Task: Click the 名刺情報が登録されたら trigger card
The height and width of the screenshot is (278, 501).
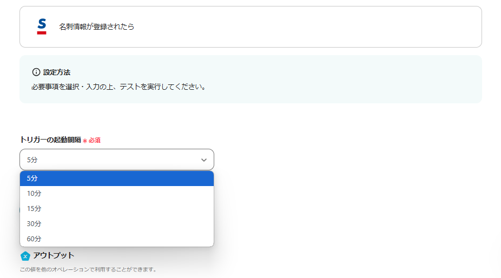Action: pyautogui.click(x=250, y=27)
